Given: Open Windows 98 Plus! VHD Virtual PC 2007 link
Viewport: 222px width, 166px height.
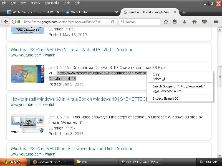Looking at the screenshot, I should point(72,50).
